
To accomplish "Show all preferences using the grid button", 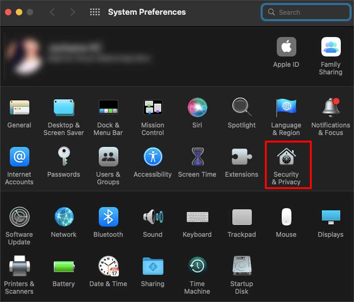I will tap(95, 12).
